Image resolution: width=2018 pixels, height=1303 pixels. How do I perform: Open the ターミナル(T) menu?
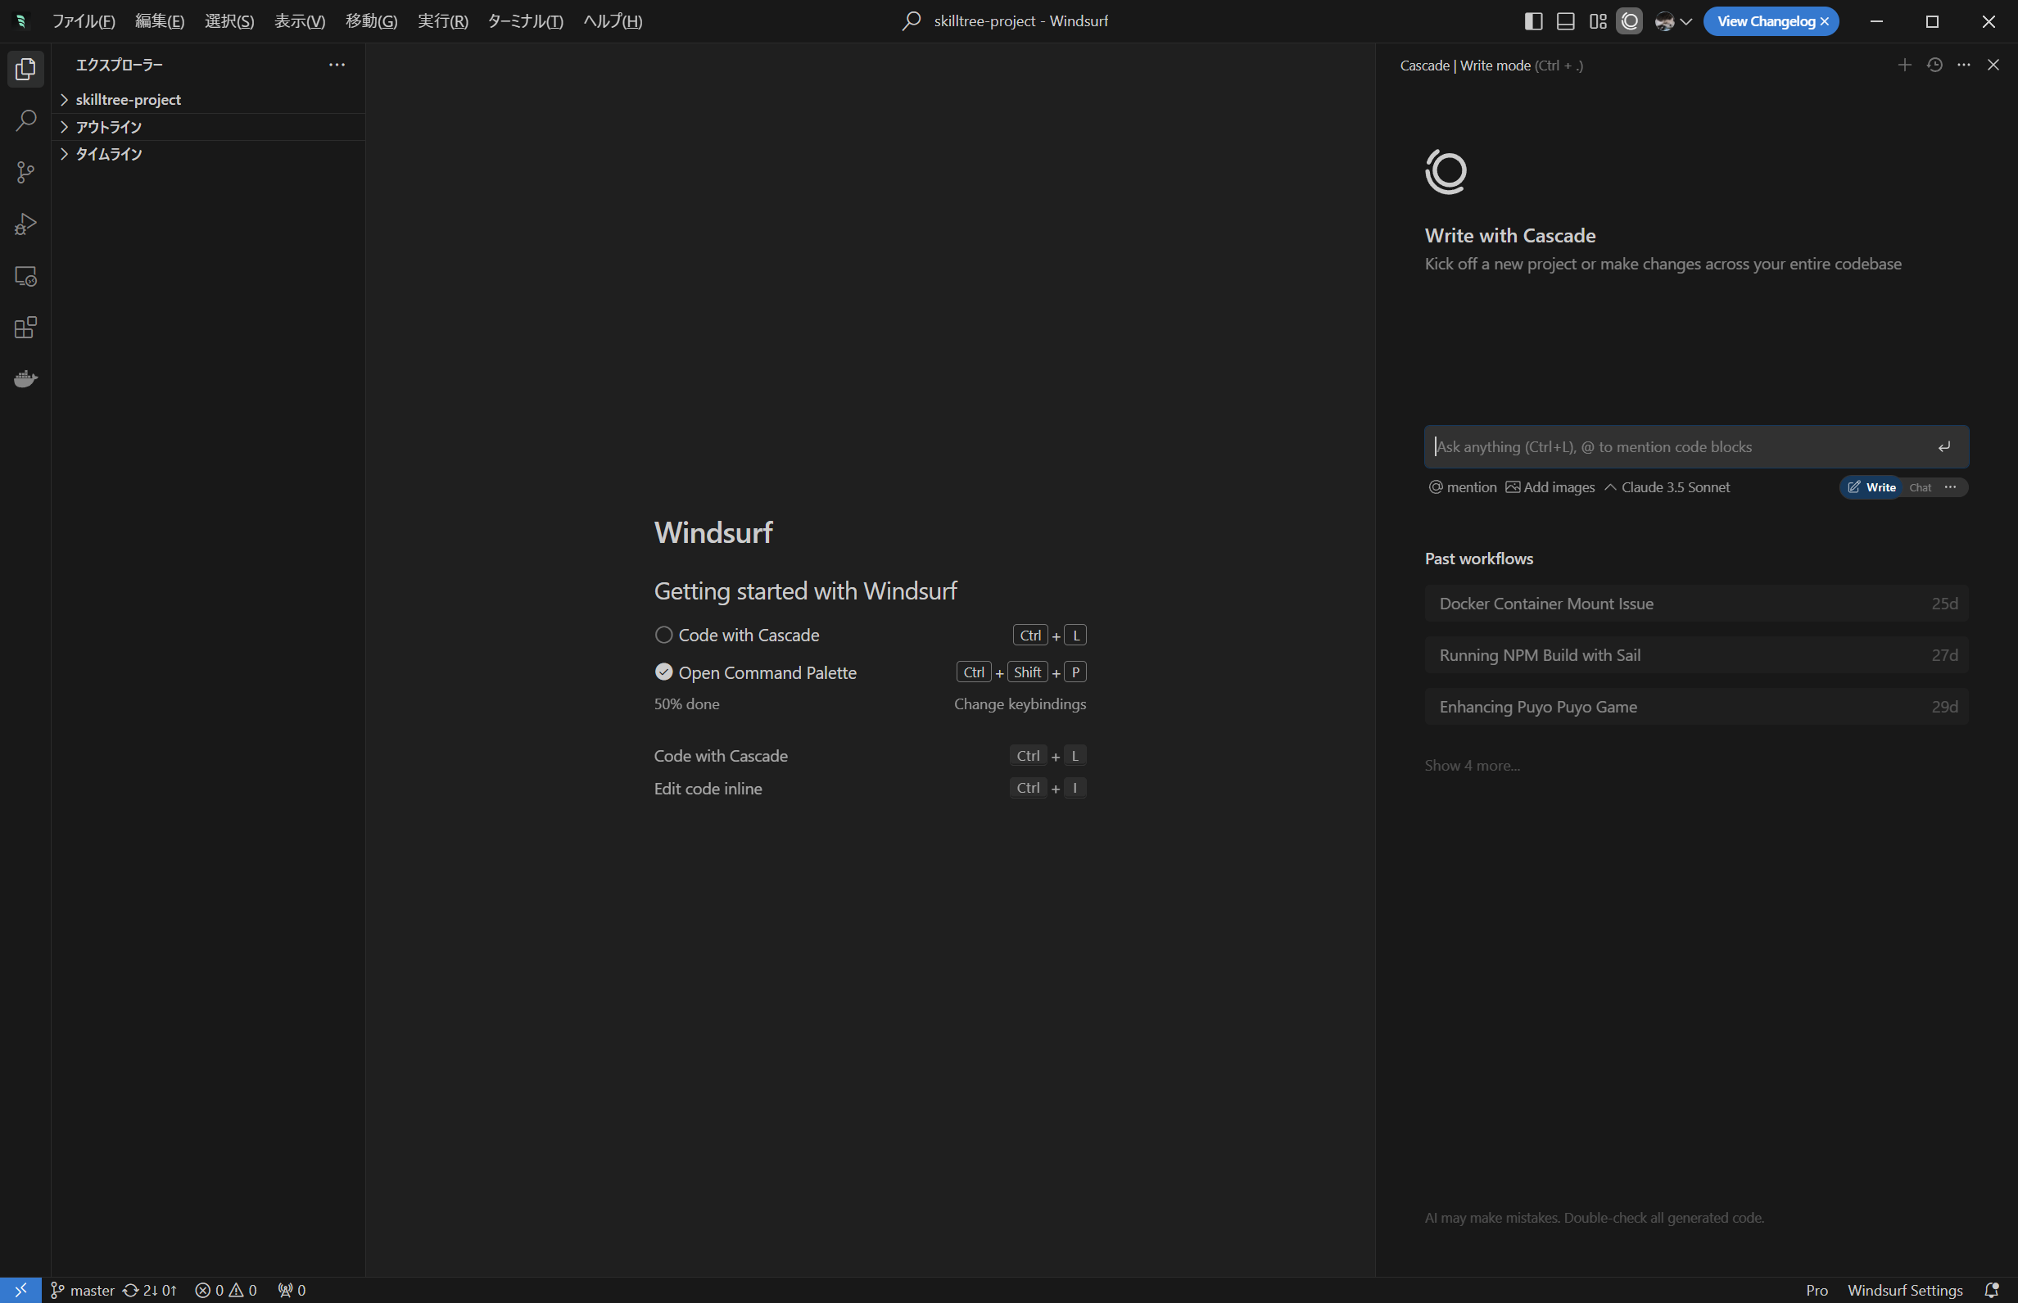[x=526, y=21]
